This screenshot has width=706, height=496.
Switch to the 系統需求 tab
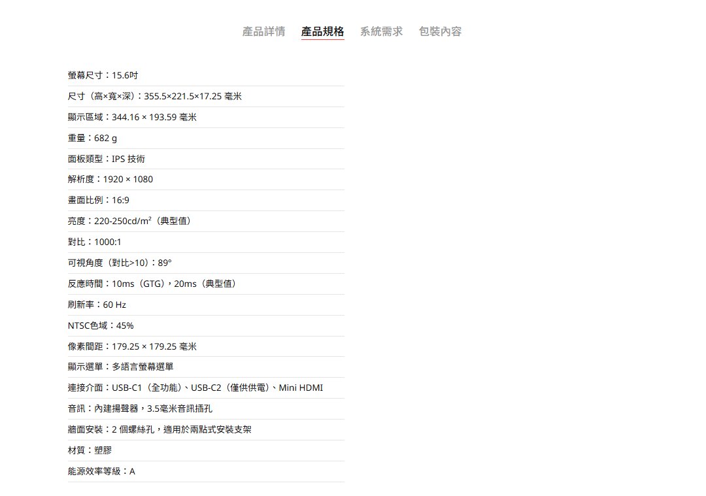pyautogui.click(x=381, y=31)
